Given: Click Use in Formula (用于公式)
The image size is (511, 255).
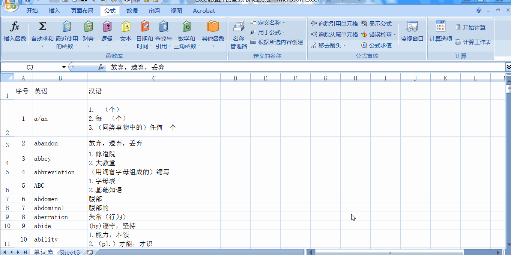Looking at the screenshot, I should coord(268,33).
